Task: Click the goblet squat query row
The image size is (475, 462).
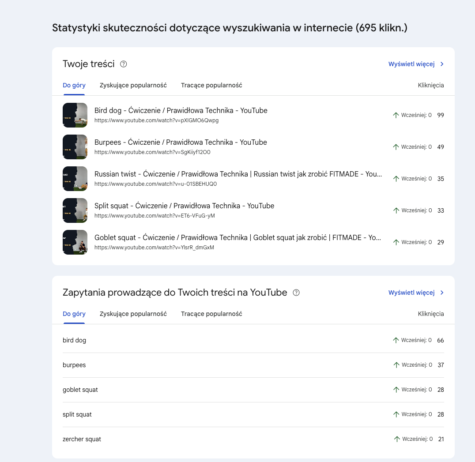Action: (x=253, y=390)
